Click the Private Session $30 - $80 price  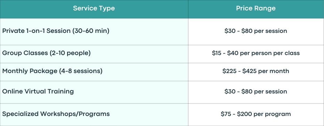pos(256,31)
